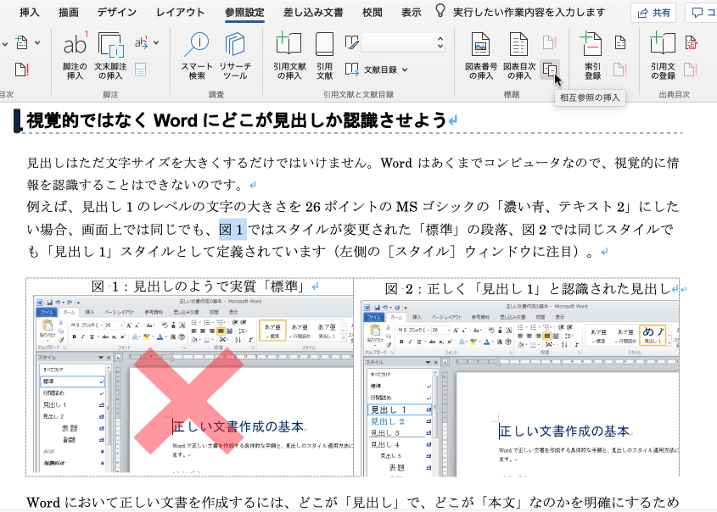This screenshot has width=717, height=512.
Task: Click the paragraph starting 見出しはただ文字サイズ
Action: click(x=352, y=174)
